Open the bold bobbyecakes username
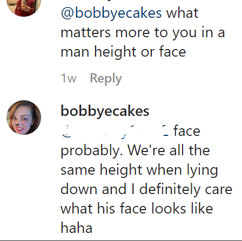The height and width of the screenshot is (241, 242). (105, 112)
